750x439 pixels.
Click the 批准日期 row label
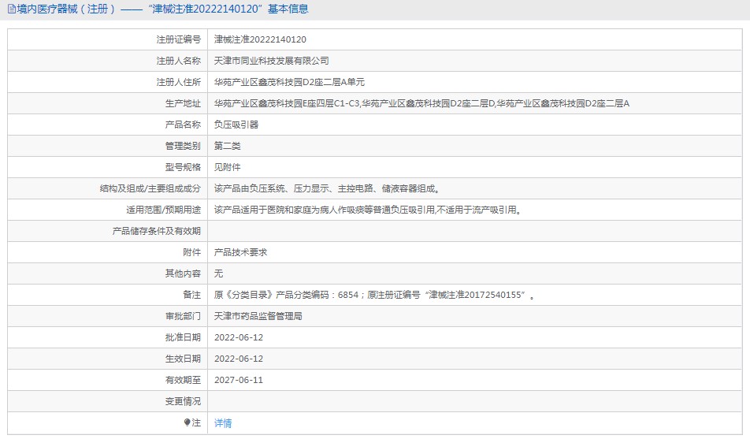(183, 337)
